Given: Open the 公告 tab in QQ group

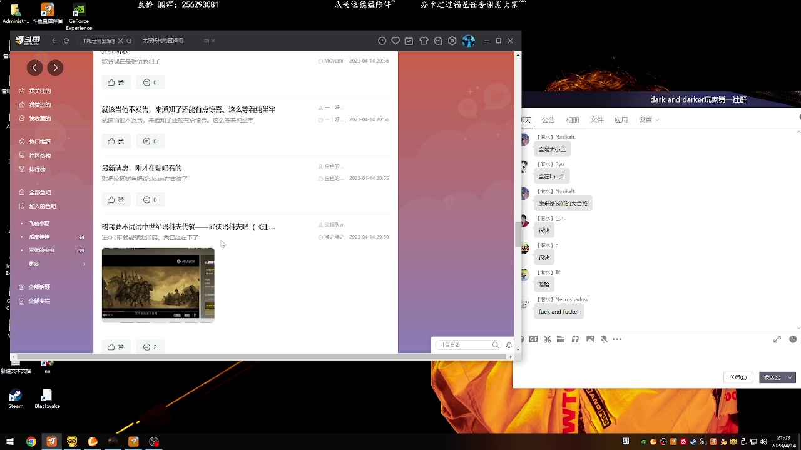Looking at the screenshot, I should pyautogui.click(x=548, y=119).
